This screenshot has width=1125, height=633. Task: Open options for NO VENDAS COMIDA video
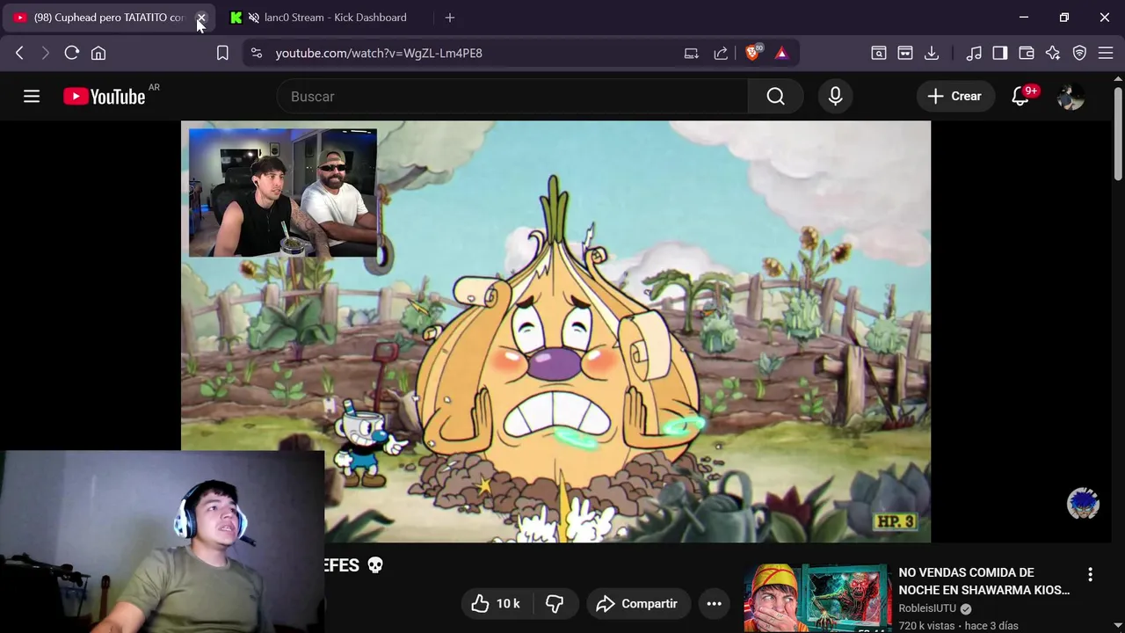click(1090, 574)
